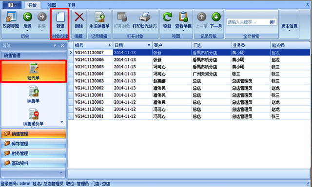Select the 基础资料 navigation group
Image resolution: width=312 pixels, height=187 pixels.
click(34, 163)
